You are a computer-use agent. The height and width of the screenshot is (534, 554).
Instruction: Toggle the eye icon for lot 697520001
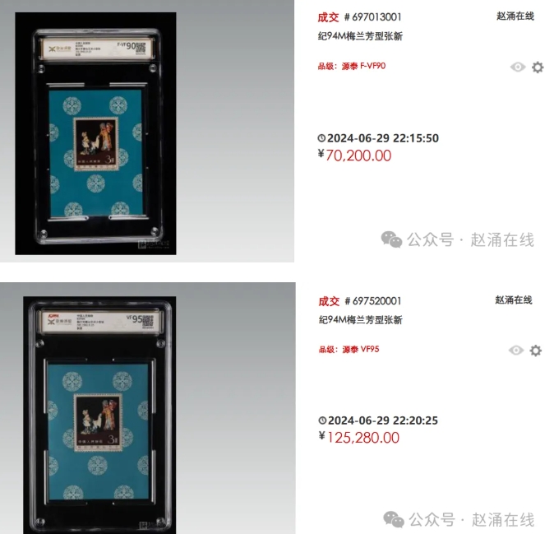[x=516, y=351]
